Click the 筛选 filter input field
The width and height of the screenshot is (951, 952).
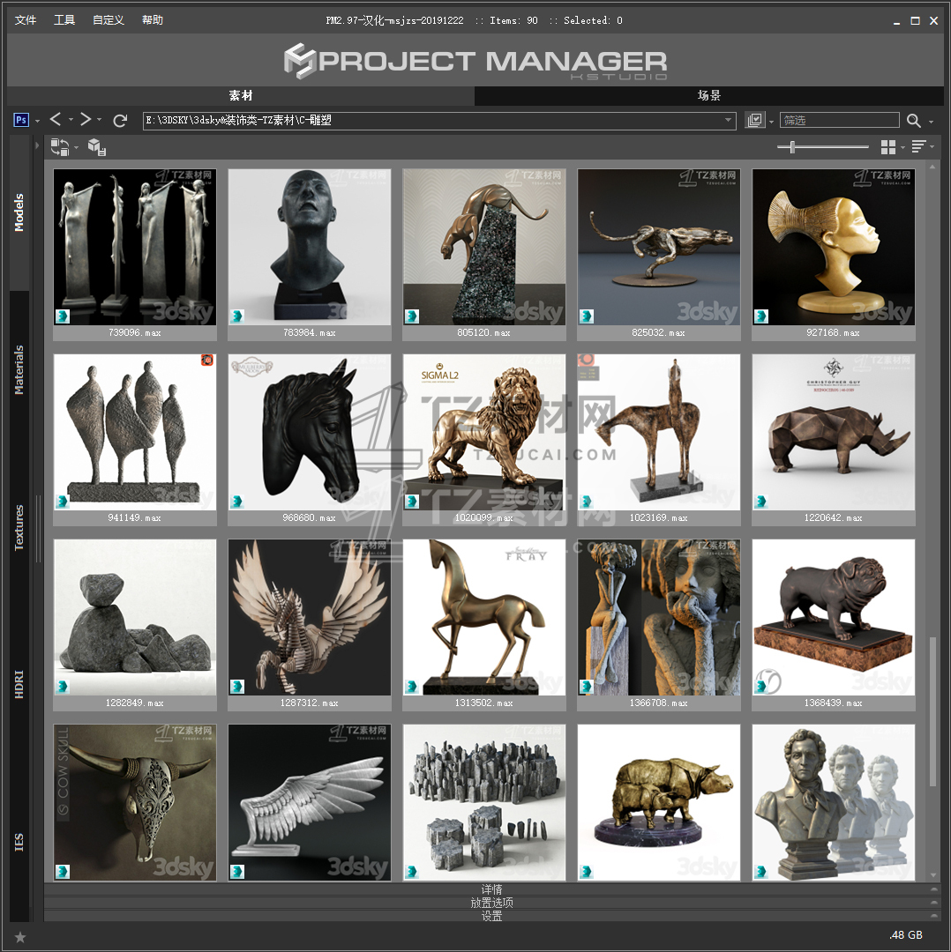839,121
